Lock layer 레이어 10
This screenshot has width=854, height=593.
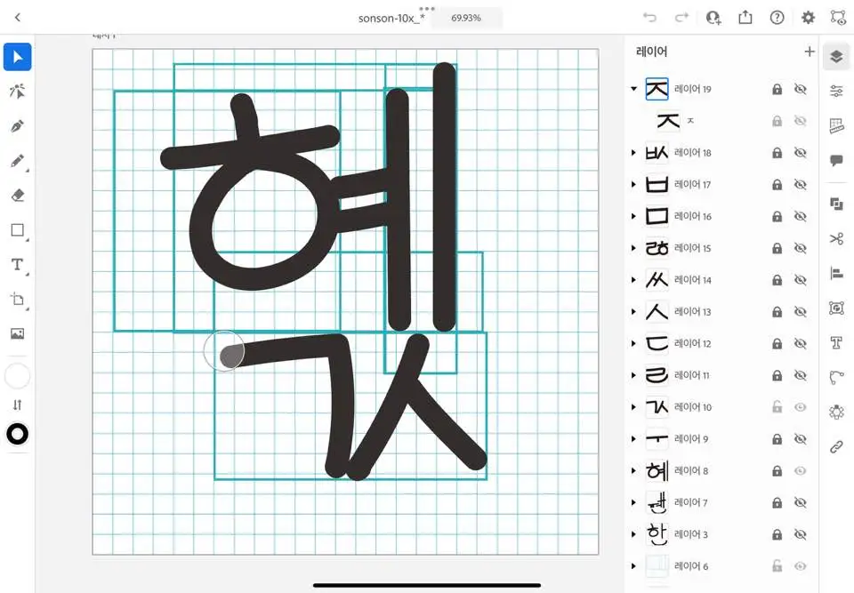coord(777,407)
